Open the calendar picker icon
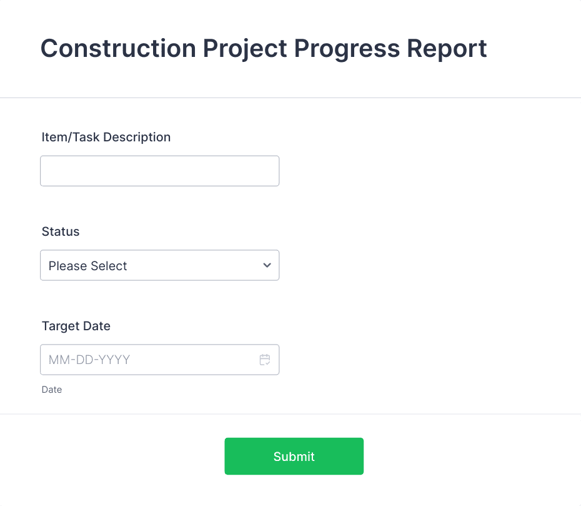Image resolution: width=581 pixels, height=506 pixels. pos(264,360)
